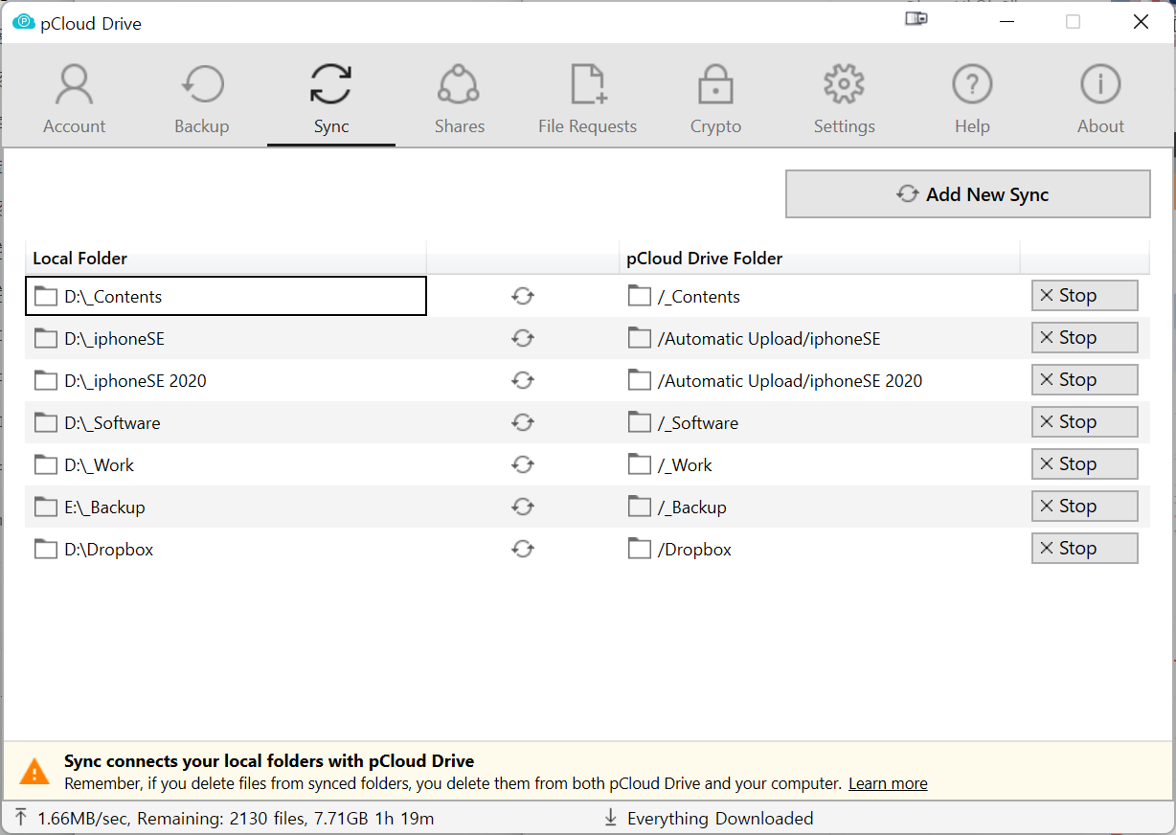Select the D:\_Contents local folder text
This screenshot has height=835, width=1176.
(113, 297)
